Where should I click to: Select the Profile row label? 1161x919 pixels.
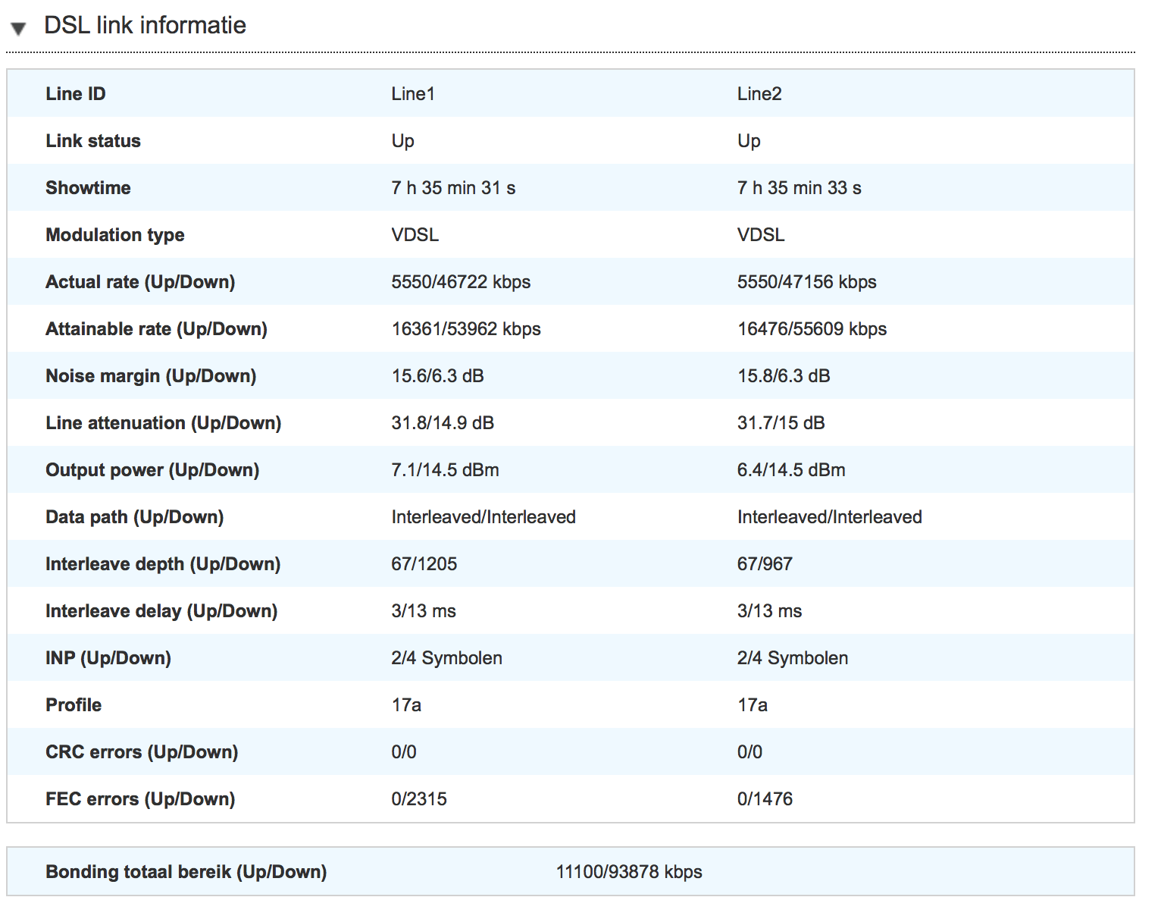pyautogui.click(x=74, y=705)
